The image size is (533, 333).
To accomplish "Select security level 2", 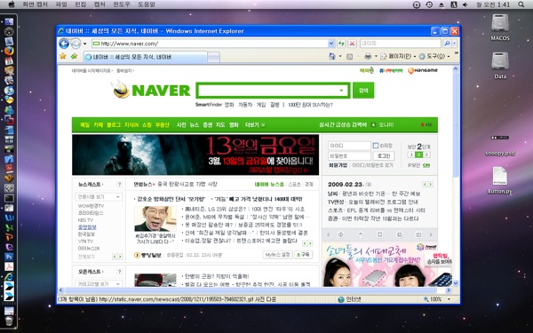I will [x=418, y=155].
